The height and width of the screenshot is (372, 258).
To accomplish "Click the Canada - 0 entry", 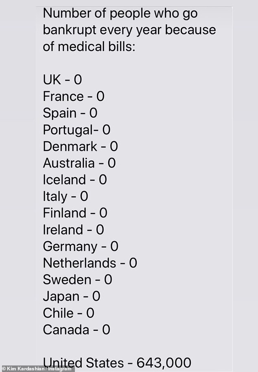I will pyautogui.click(x=77, y=330).
